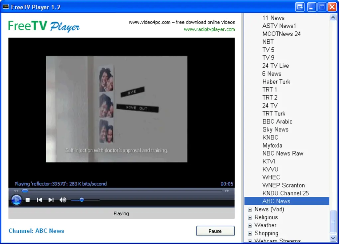Select the NBC News Raw channel
339x244 pixels.
pyautogui.click(x=282, y=153)
